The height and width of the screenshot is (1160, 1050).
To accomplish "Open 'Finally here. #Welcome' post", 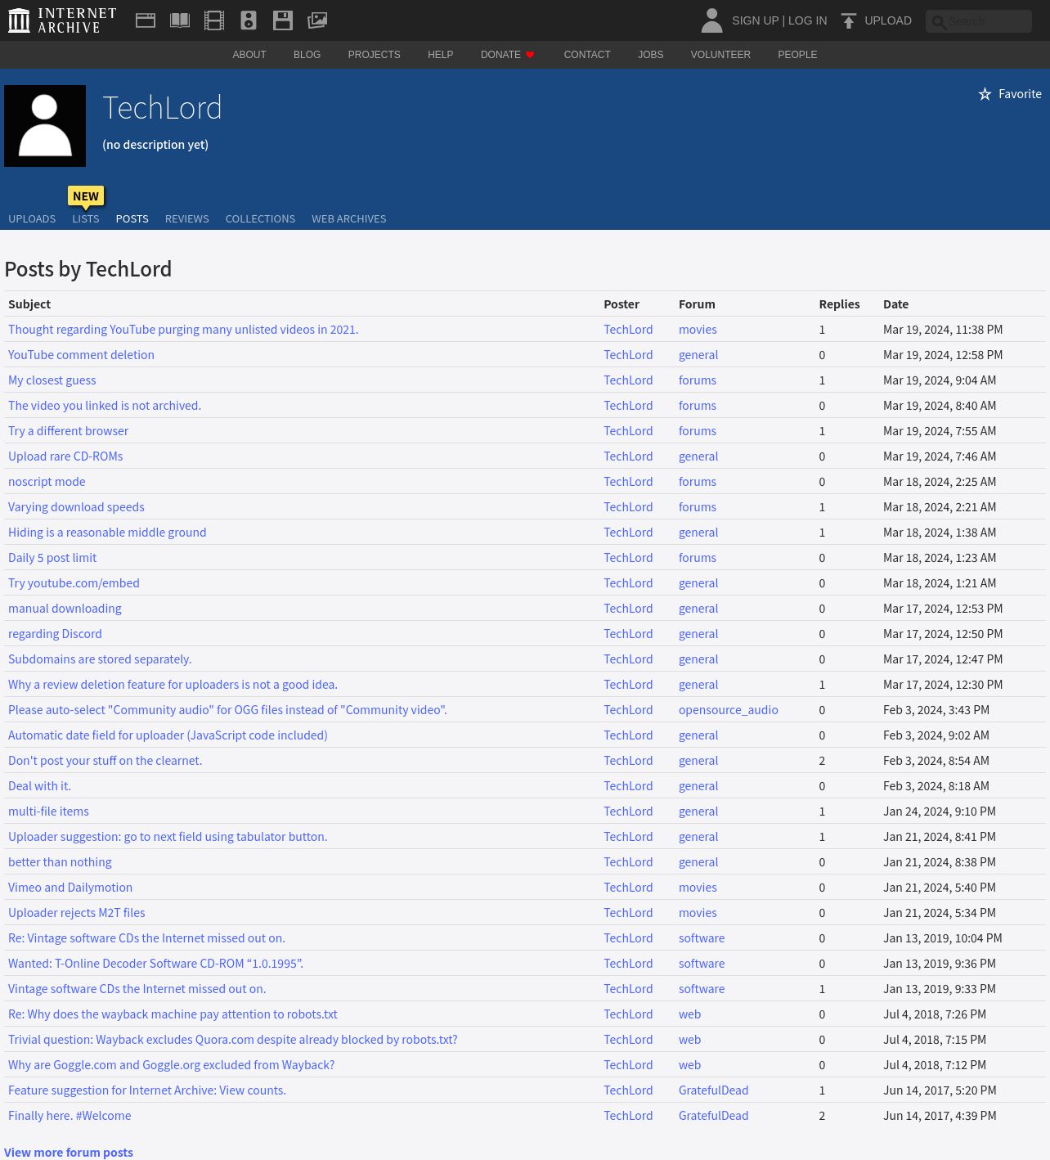I will (70, 1116).
